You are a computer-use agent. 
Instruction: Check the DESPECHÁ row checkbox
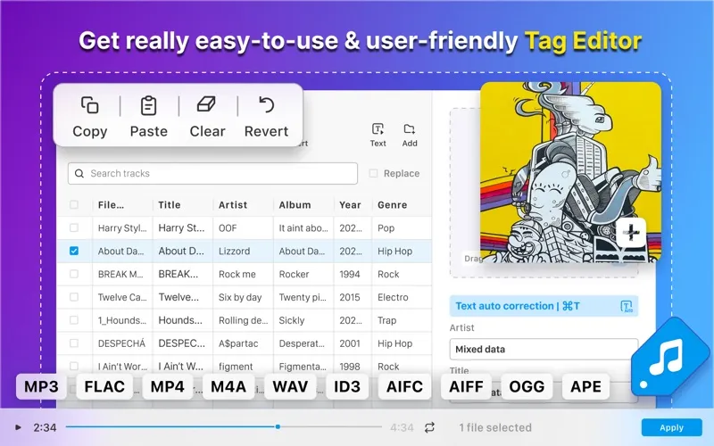click(x=74, y=343)
